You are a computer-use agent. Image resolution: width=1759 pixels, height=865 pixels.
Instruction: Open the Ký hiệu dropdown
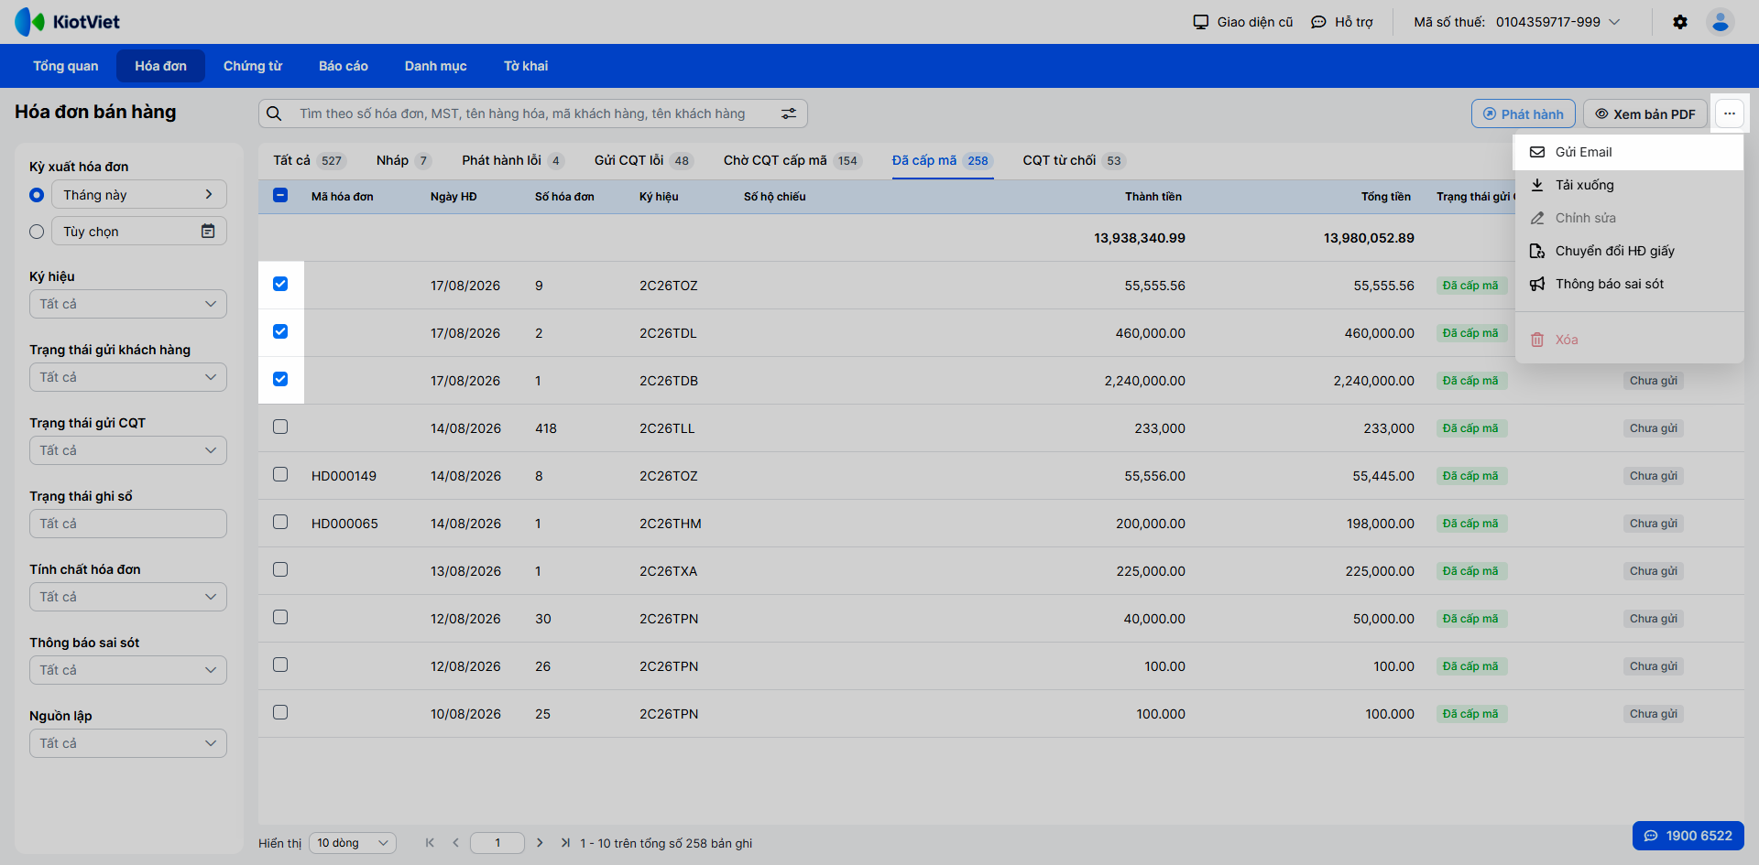coord(128,304)
